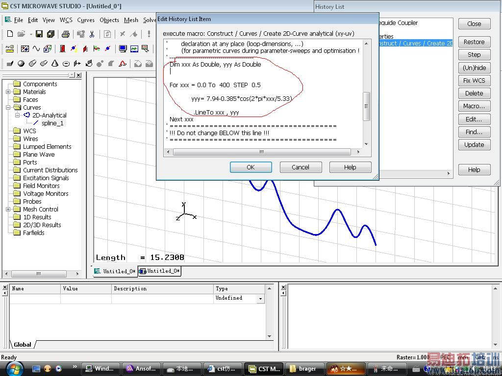The width and height of the screenshot is (502, 376).
Task: Expand the Materials tree folder
Action: [8, 92]
